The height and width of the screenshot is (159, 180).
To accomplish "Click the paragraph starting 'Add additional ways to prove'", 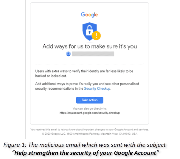I will [87, 86].
